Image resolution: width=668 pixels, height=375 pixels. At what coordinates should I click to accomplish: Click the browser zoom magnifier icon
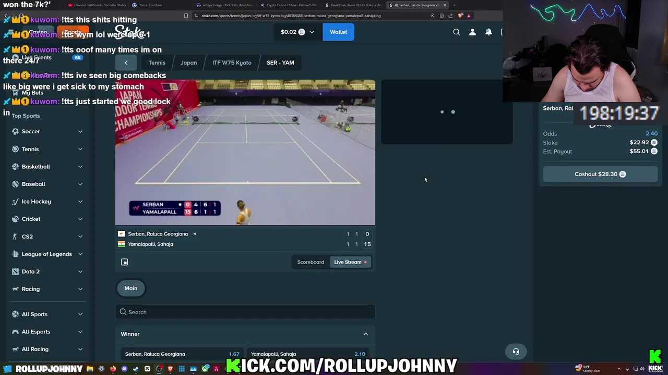(x=433, y=16)
